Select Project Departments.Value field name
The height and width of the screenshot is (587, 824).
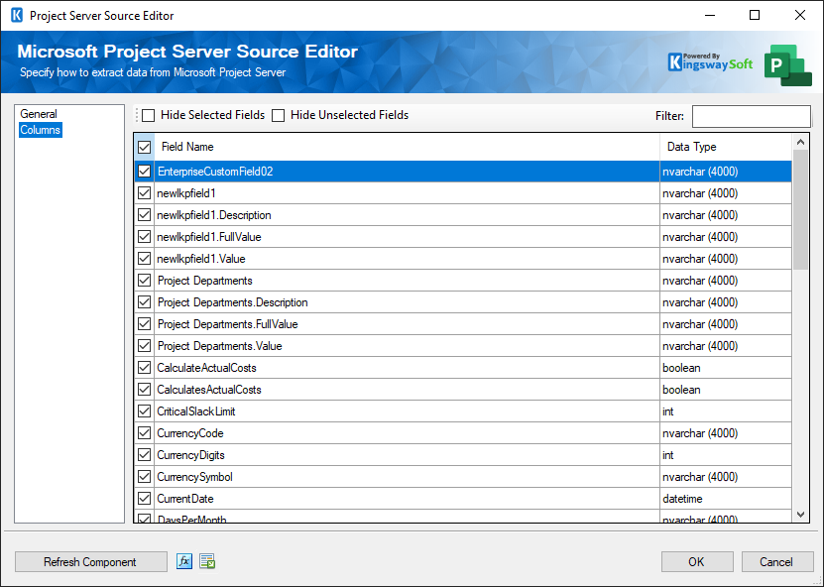point(407,346)
